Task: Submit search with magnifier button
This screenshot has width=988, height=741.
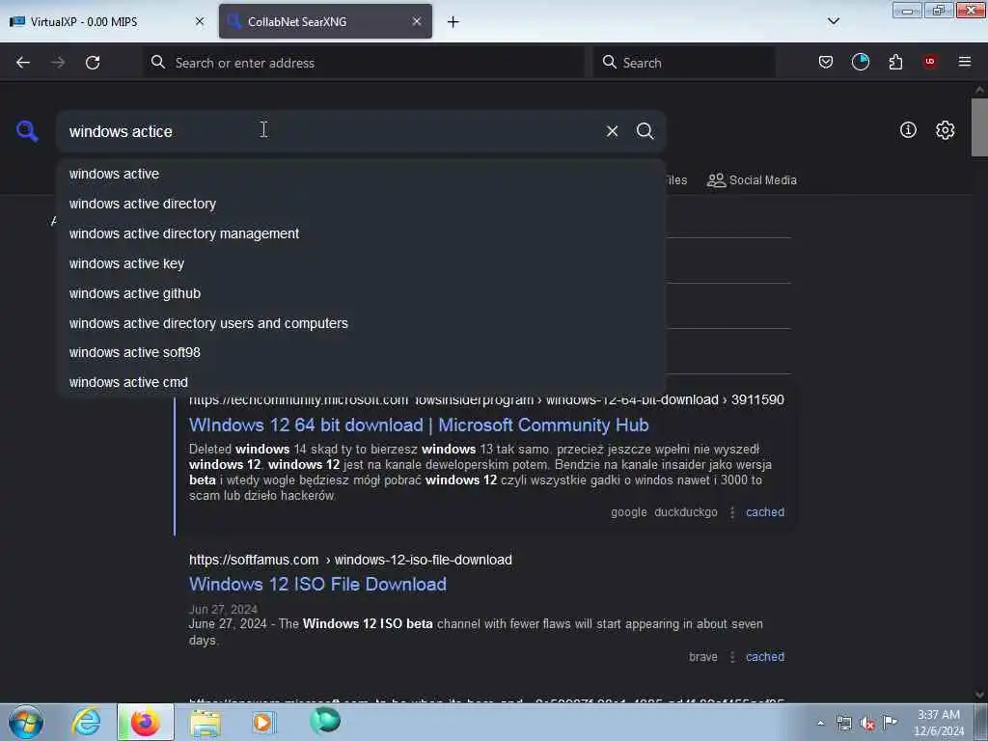Action: 645,131
